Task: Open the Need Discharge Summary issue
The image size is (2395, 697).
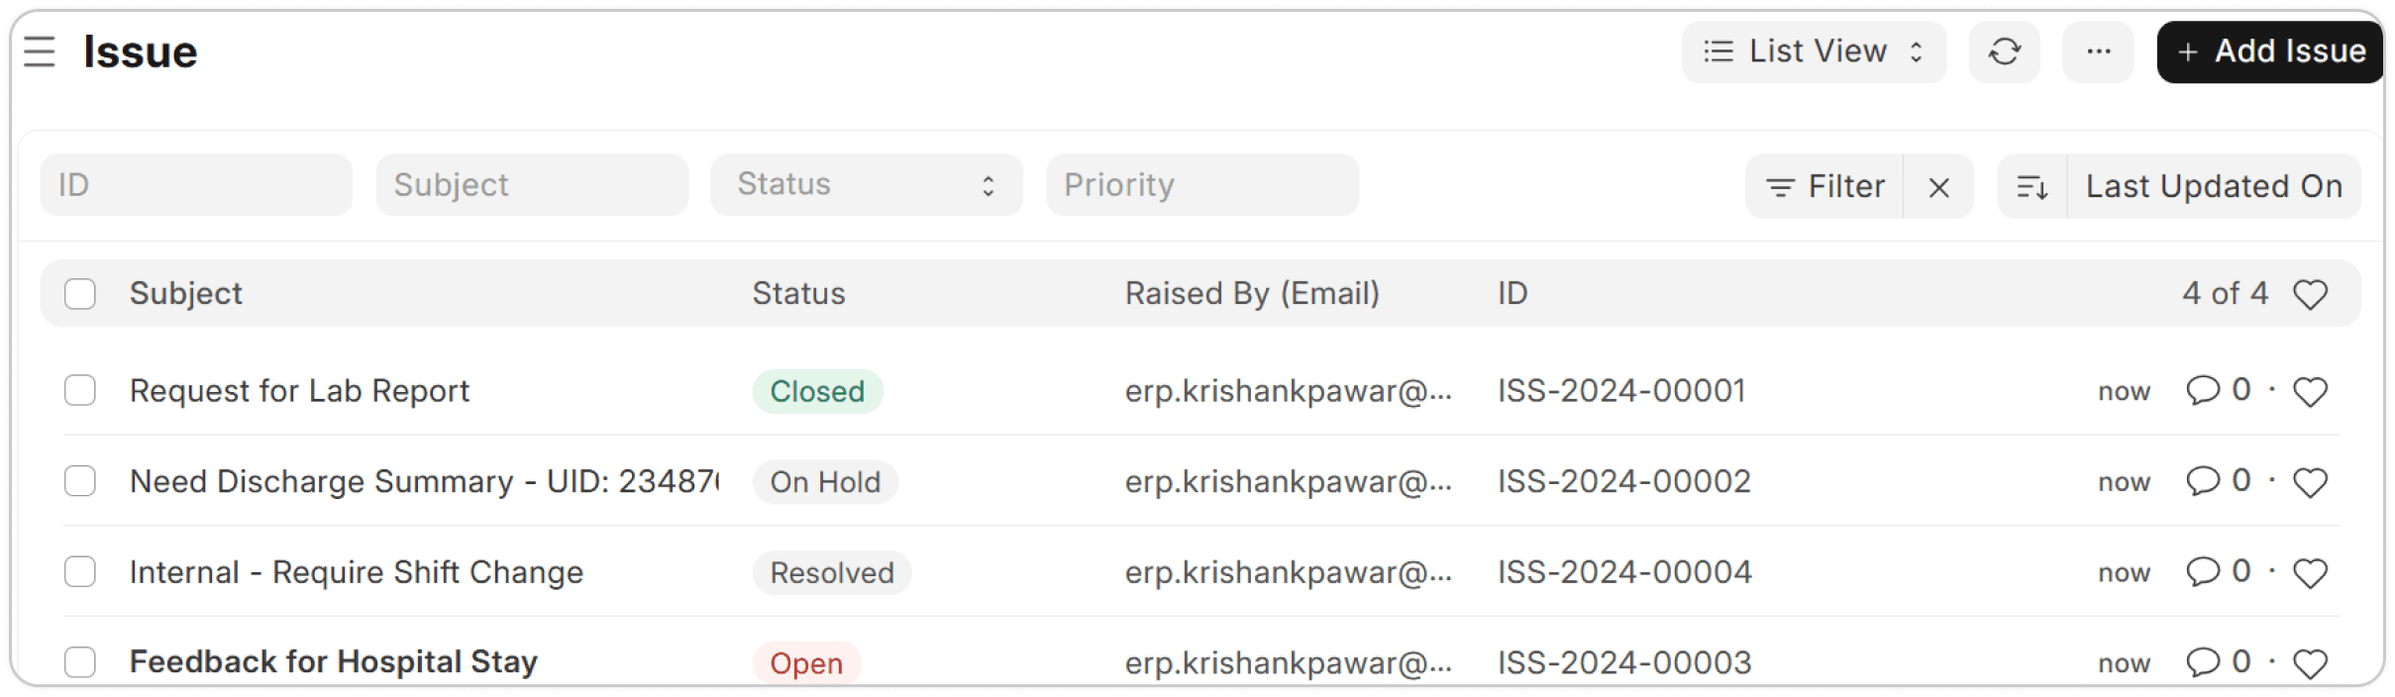Action: pos(424,482)
